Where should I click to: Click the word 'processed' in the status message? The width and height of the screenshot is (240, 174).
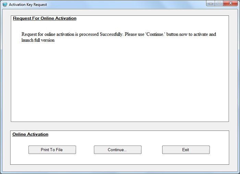coord(89,34)
